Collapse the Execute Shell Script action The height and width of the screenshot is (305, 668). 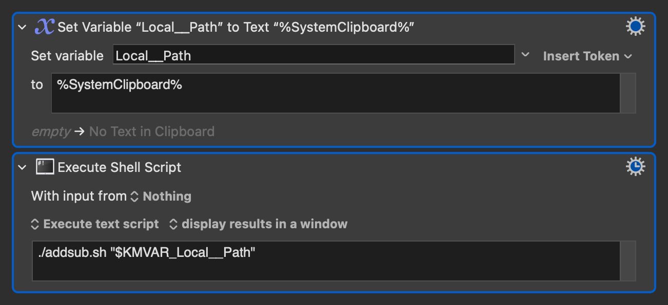pyautogui.click(x=22, y=167)
